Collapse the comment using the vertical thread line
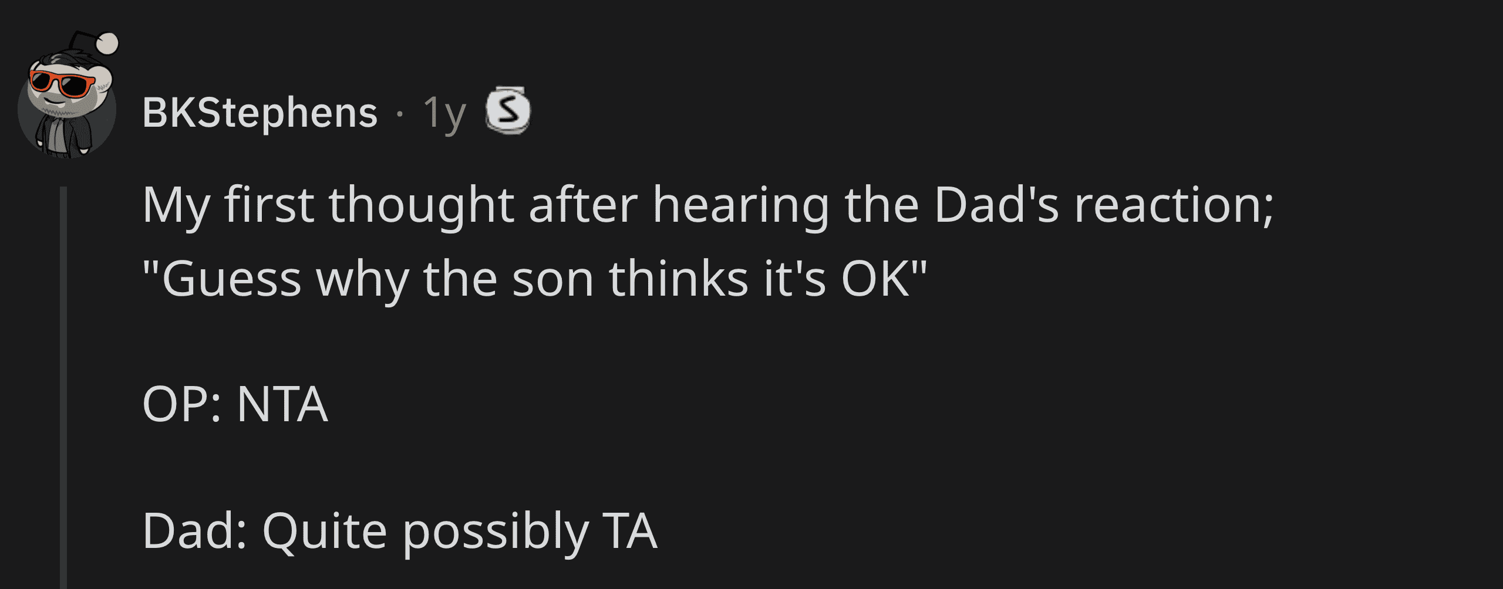 point(63,387)
